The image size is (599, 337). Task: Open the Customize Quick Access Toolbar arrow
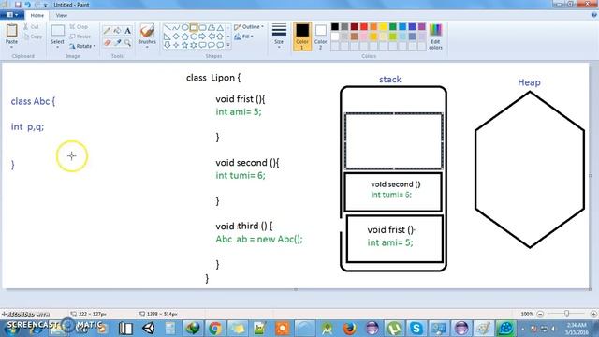(x=46, y=5)
